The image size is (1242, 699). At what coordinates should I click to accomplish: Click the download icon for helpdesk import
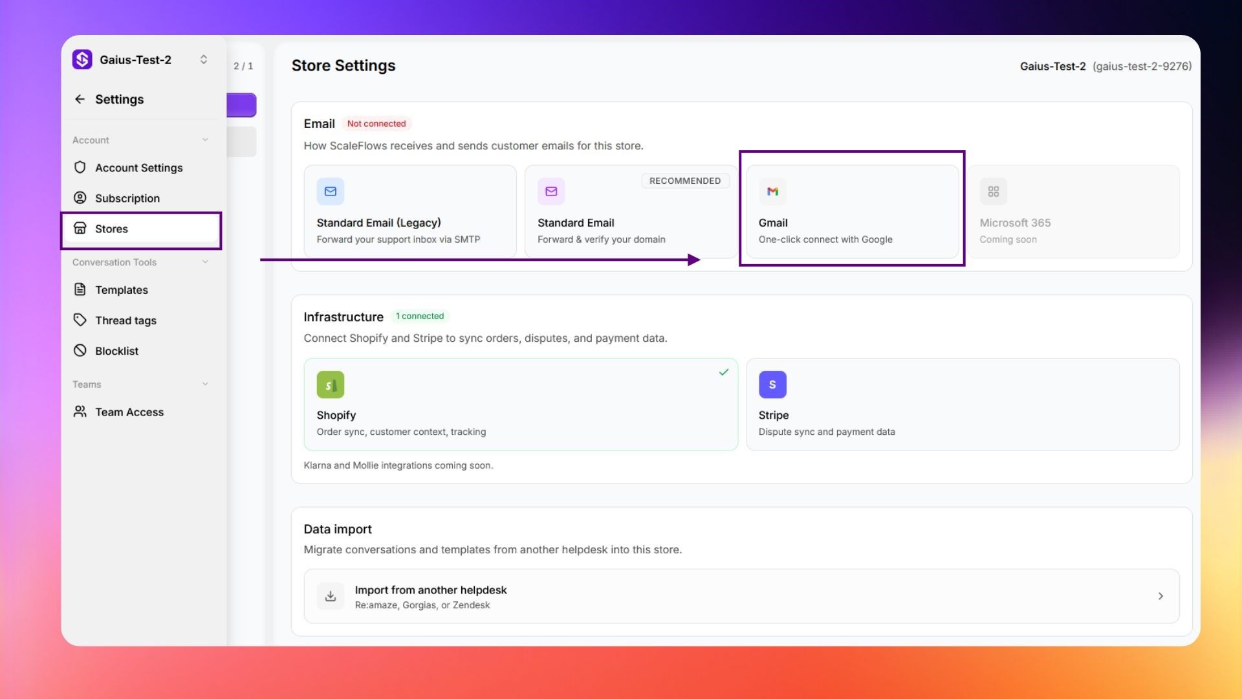click(331, 596)
